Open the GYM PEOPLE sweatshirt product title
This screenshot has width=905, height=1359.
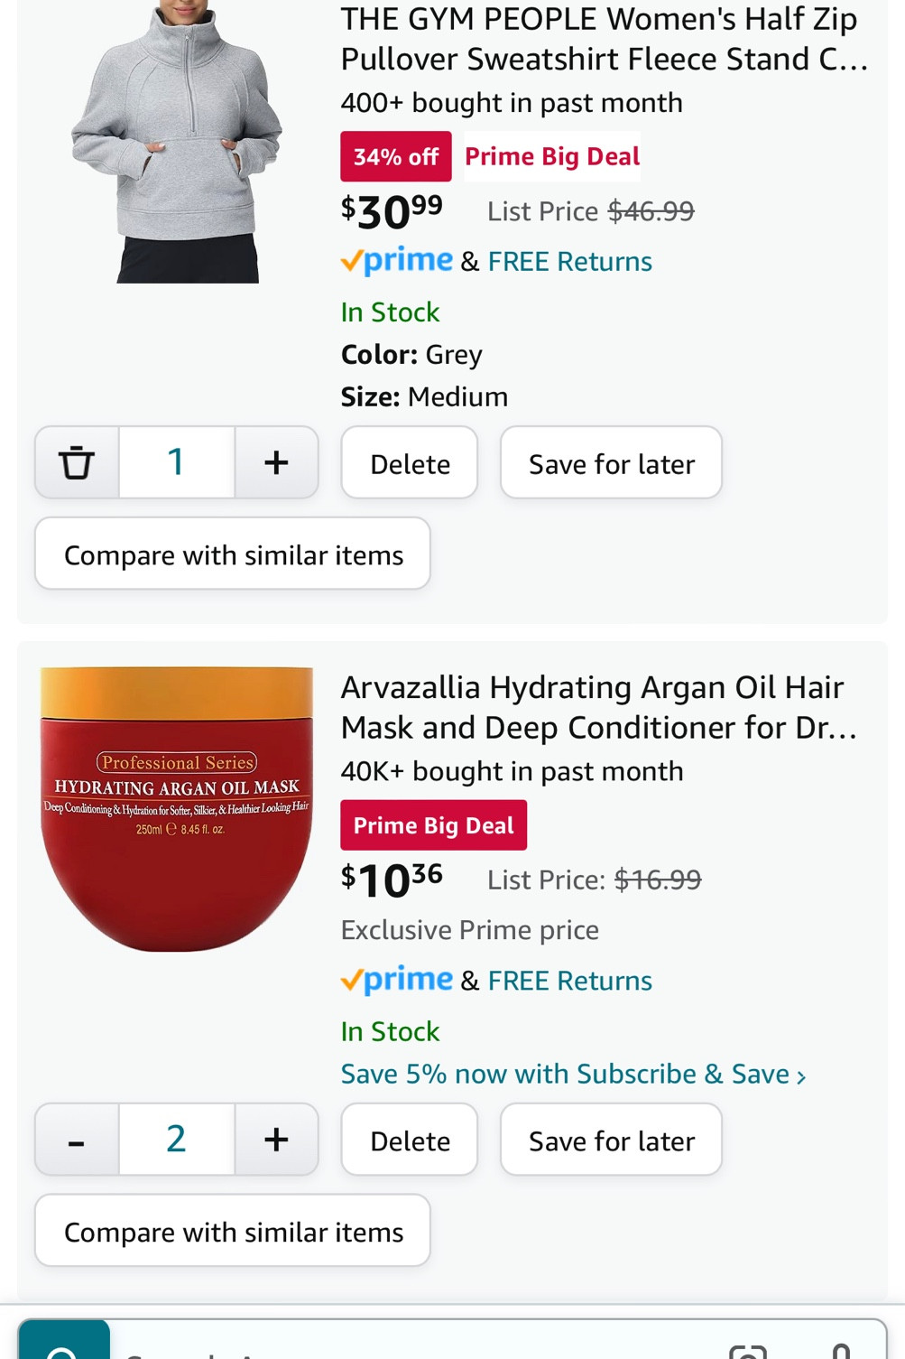coord(599,39)
